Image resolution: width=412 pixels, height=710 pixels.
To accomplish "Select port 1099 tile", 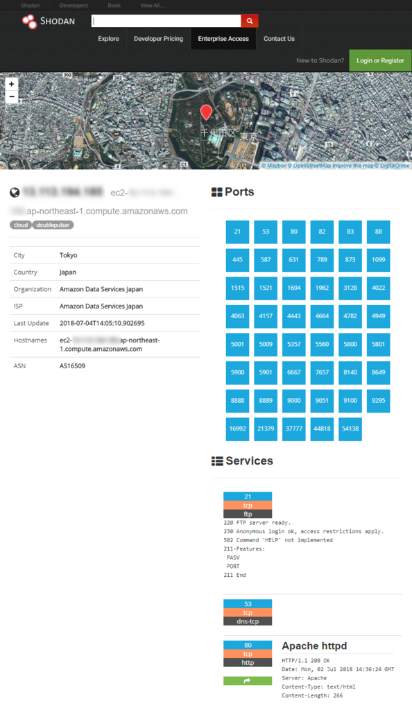I will (379, 260).
